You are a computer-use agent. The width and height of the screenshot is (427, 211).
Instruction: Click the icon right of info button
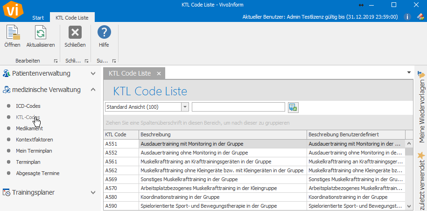pos(420,17)
